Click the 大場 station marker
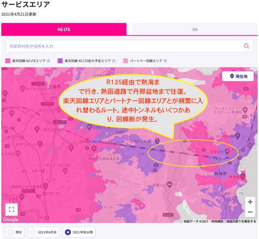Image resolution: width=259 pixels, height=239 pixels. point(42,170)
